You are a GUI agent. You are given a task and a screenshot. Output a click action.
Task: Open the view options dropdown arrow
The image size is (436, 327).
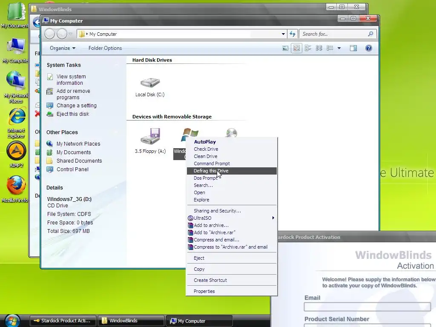(339, 48)
